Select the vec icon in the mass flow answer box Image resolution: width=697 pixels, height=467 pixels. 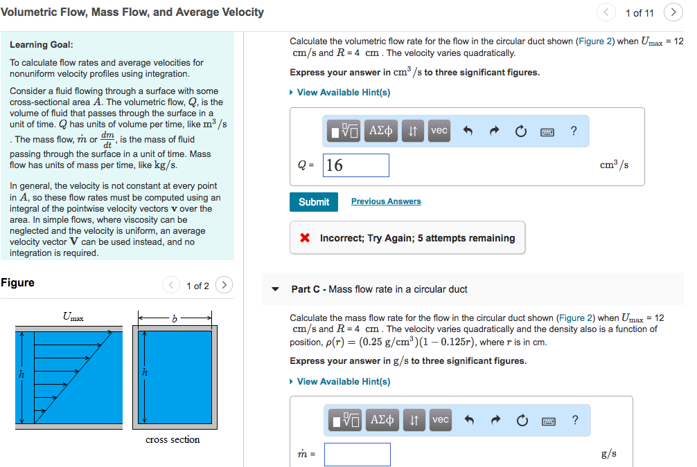click(440, 419)
